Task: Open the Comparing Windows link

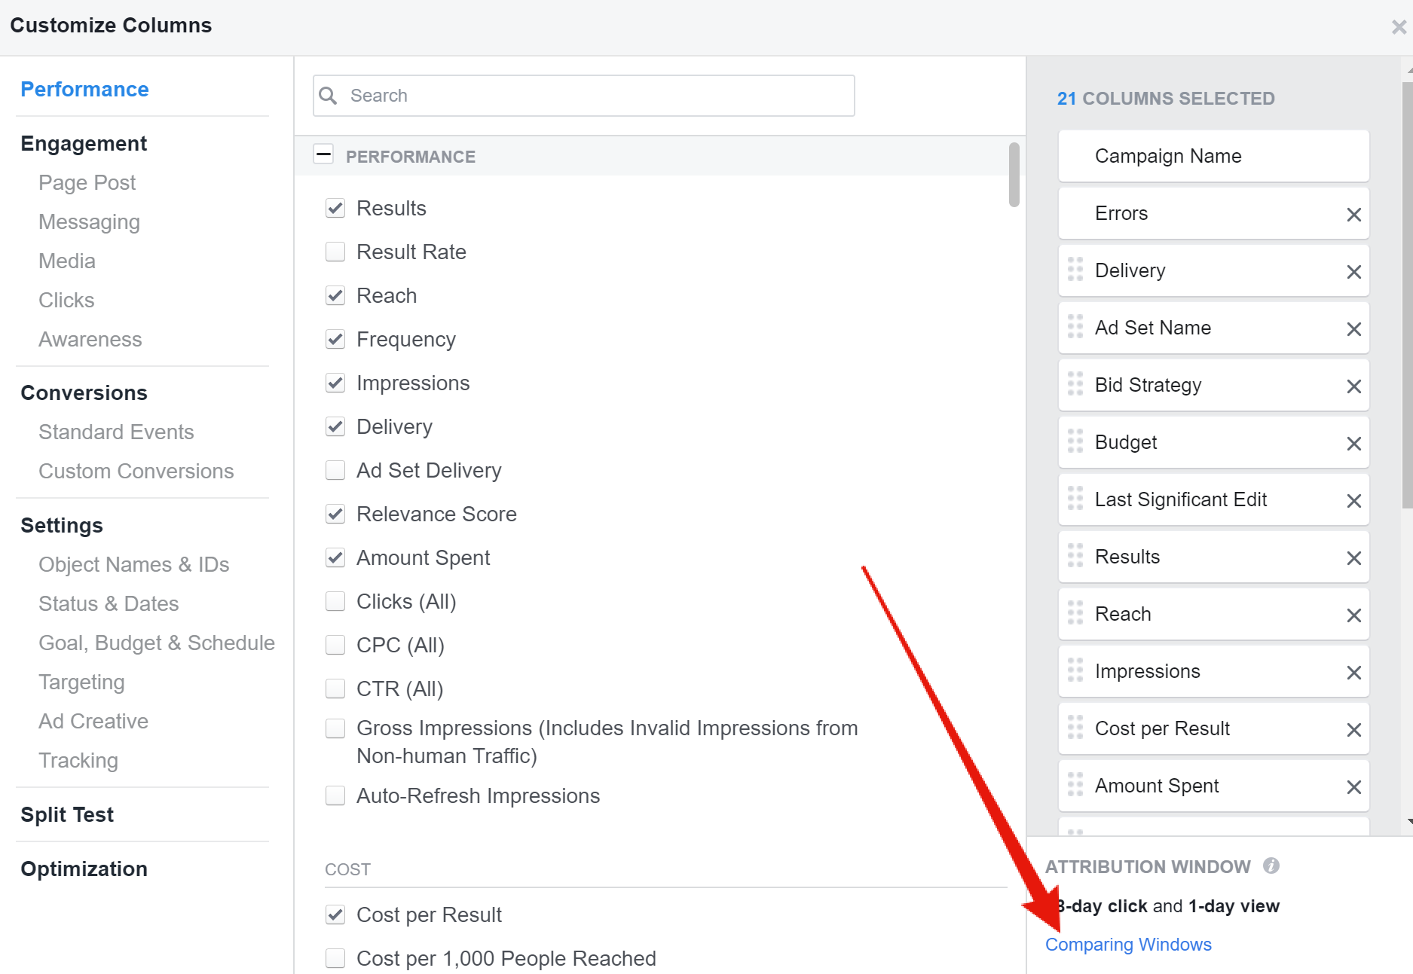Action: [1128, 945]
